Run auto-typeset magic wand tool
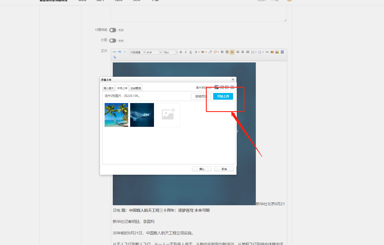This screenshot has height=245, width=384. (215, 52)
